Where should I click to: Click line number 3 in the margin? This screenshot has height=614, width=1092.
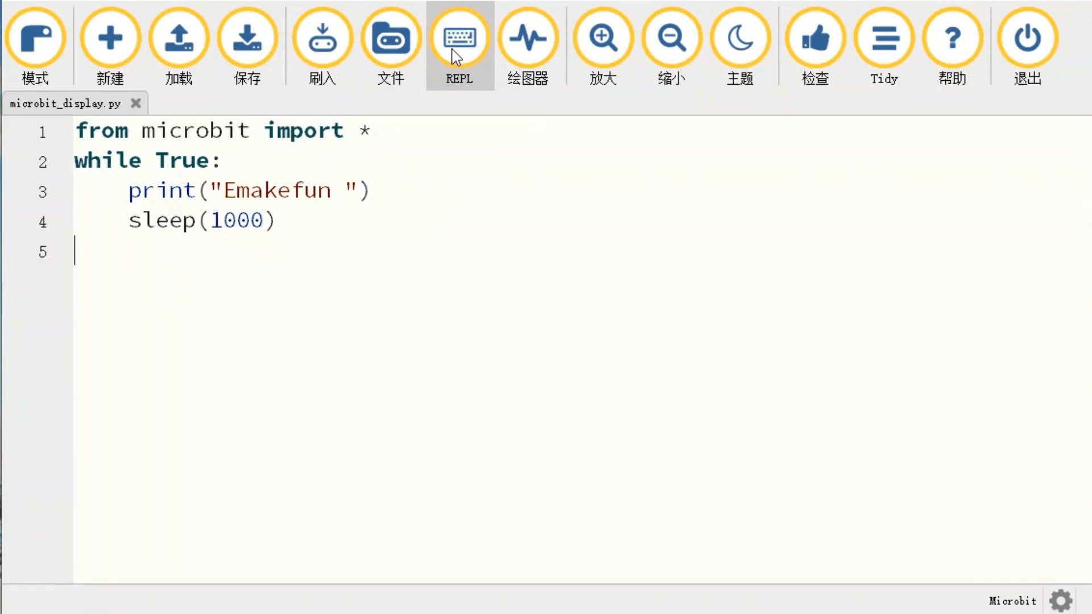pos(43,192)
